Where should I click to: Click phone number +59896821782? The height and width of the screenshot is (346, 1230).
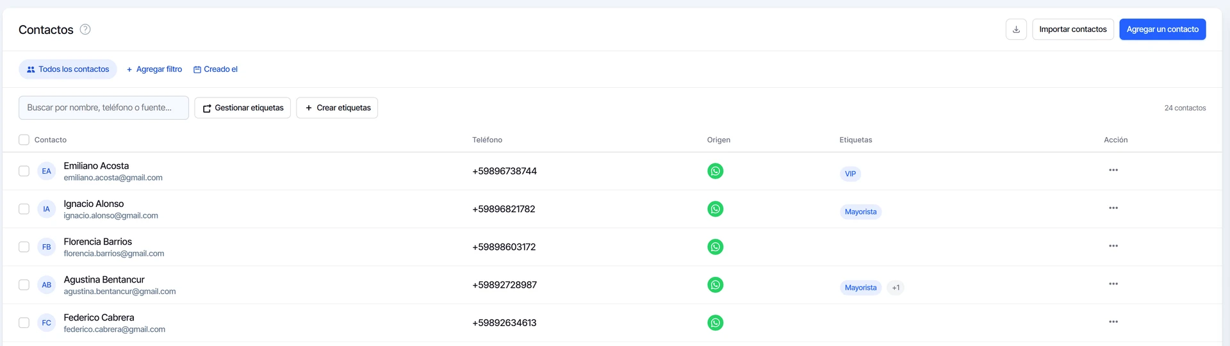[x=504, y=209]
